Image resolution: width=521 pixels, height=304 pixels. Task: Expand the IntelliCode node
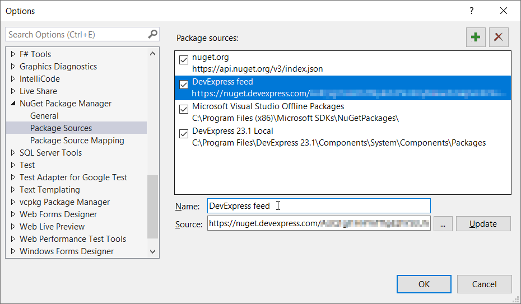[13, 78]
